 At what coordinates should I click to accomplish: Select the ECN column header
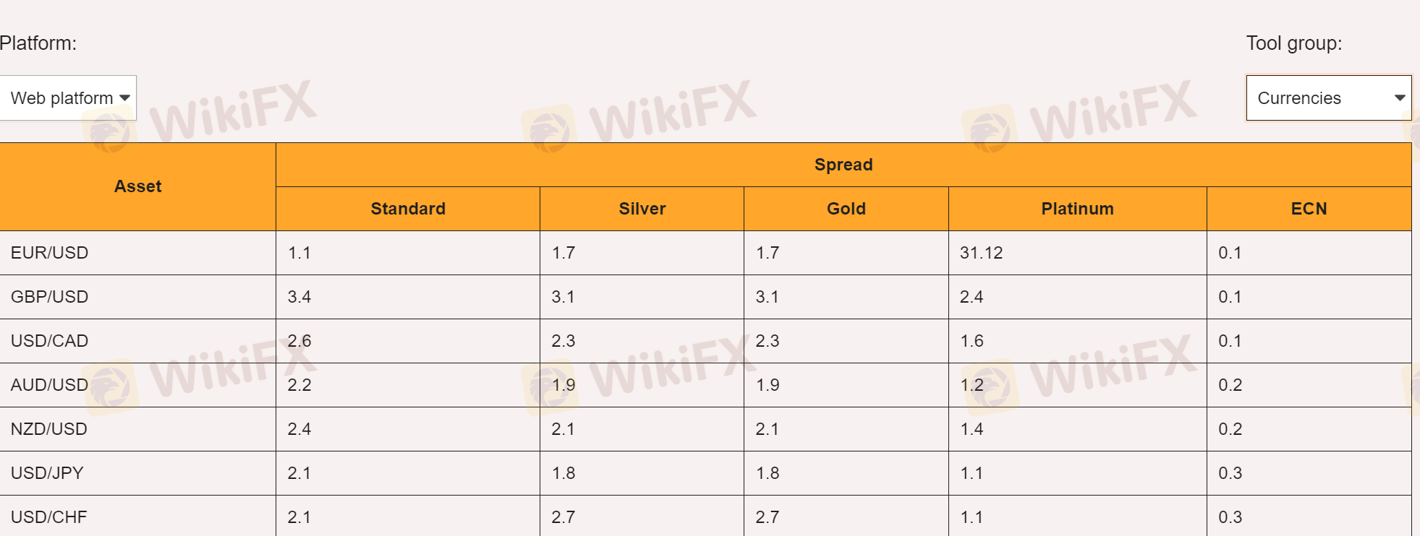point(1309,209)
